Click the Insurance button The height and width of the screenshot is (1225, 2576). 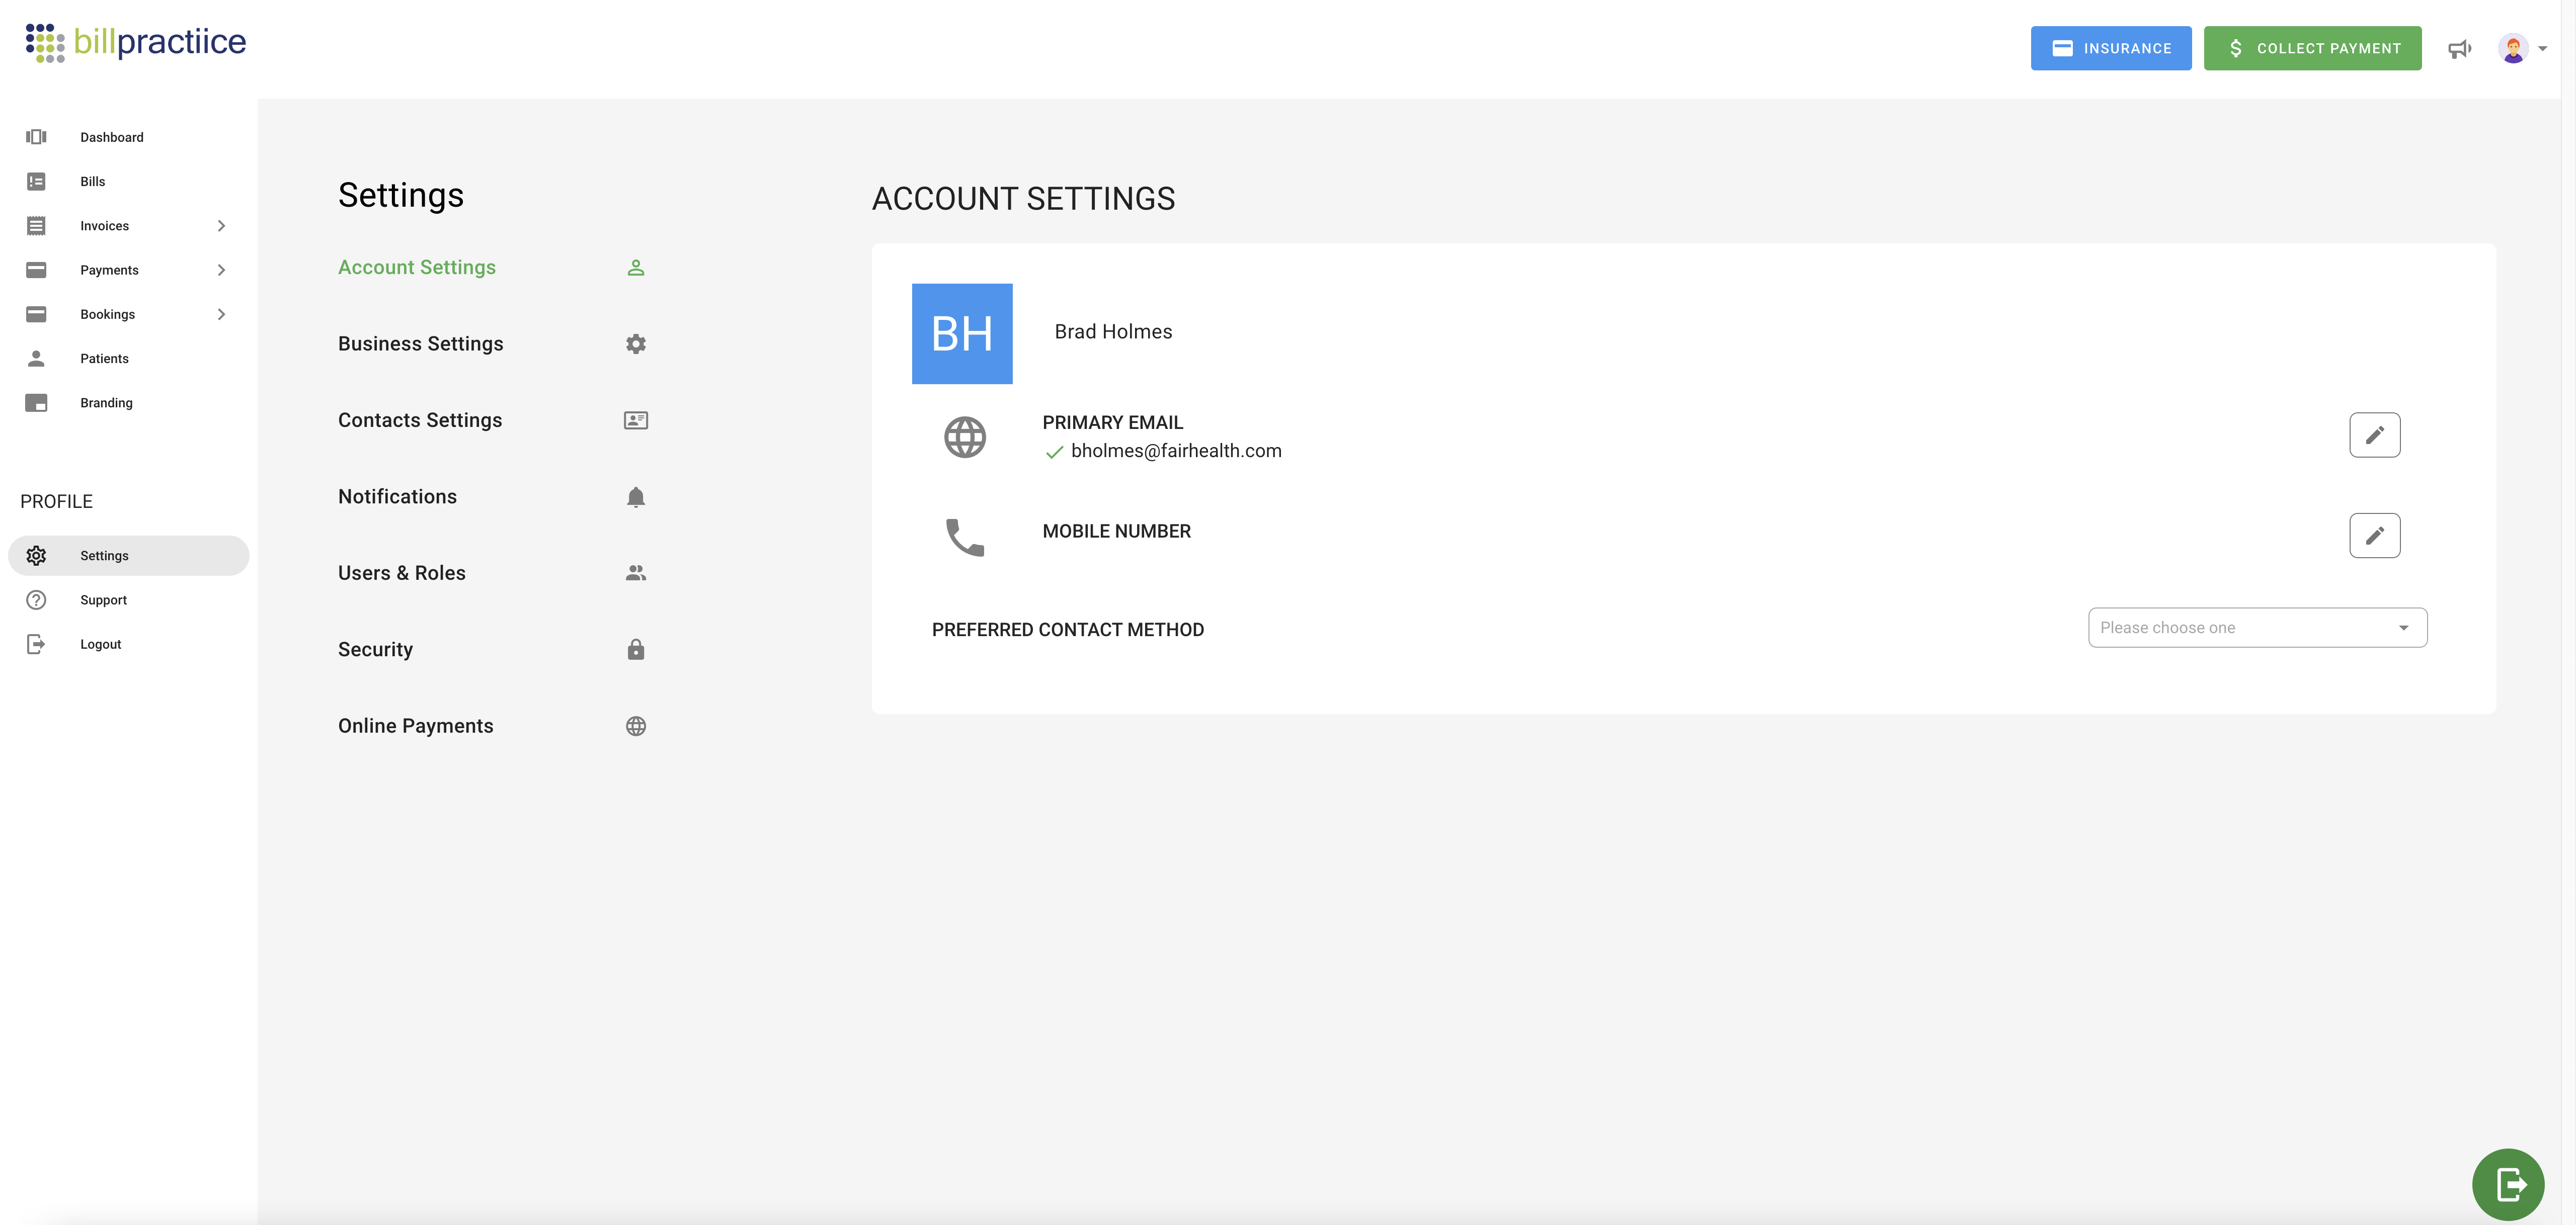pyautogui.click(x=2110, y=48)
